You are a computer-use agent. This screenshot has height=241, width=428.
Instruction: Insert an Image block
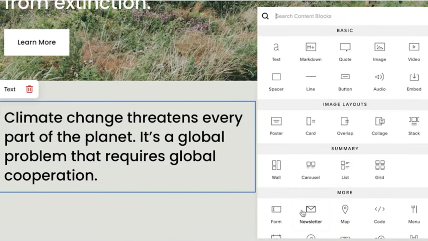[379, 52]
